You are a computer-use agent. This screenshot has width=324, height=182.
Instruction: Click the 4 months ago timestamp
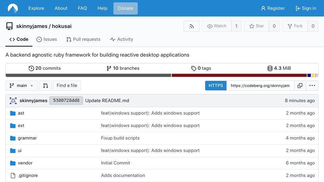300,138
